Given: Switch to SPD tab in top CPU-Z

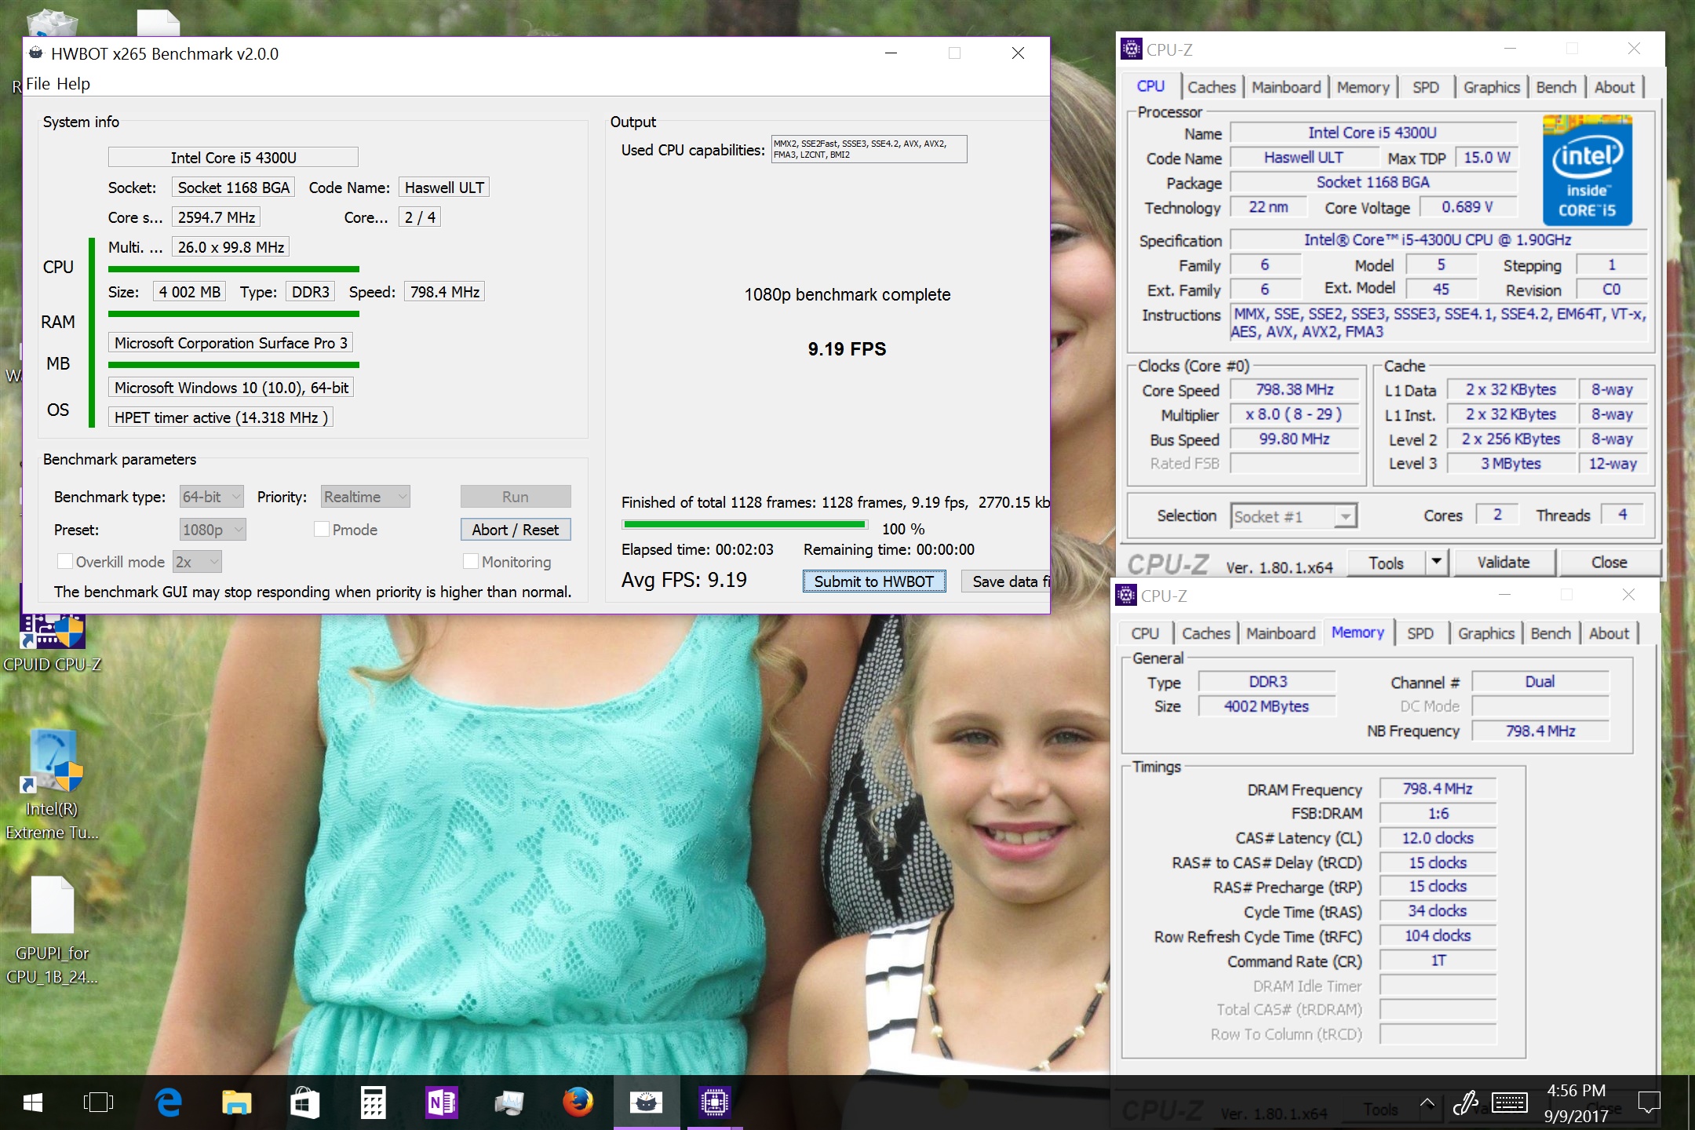Looking at the screenshot, I should pyautogui.click(x=1425, y=87).
